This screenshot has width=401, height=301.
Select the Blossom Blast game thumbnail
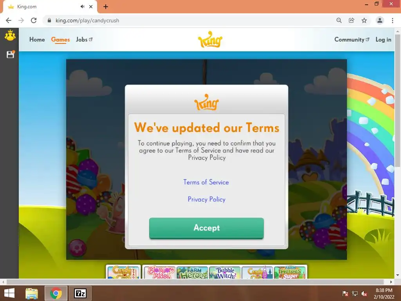click(x=160, y=272)
